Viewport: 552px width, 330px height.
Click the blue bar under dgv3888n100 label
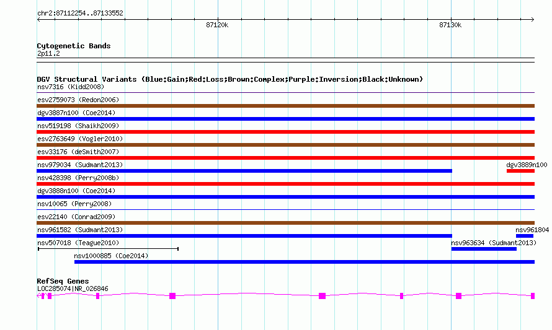pos(285,197)
